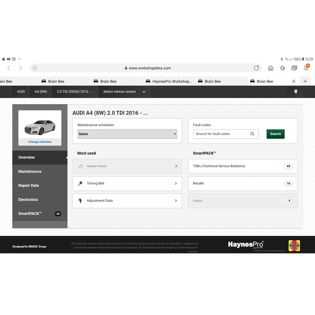Open Cases entry
This screenshot has width=315, height=315.
pos(243,201)
